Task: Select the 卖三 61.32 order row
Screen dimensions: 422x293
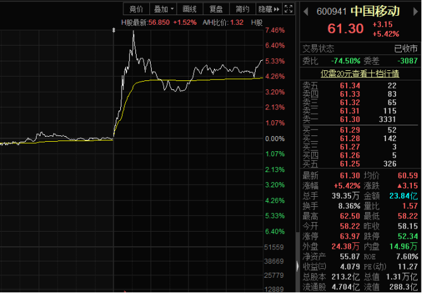Action: [360, 103]
